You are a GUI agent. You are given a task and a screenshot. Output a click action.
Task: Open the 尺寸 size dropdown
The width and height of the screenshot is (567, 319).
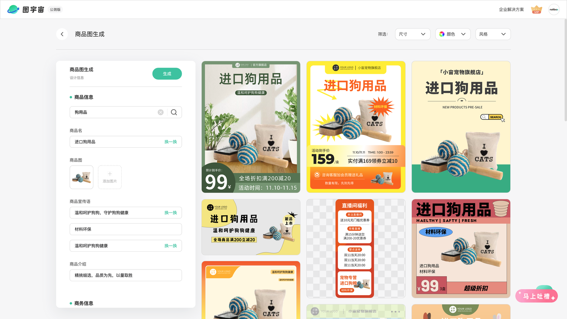tap(412, 34)
